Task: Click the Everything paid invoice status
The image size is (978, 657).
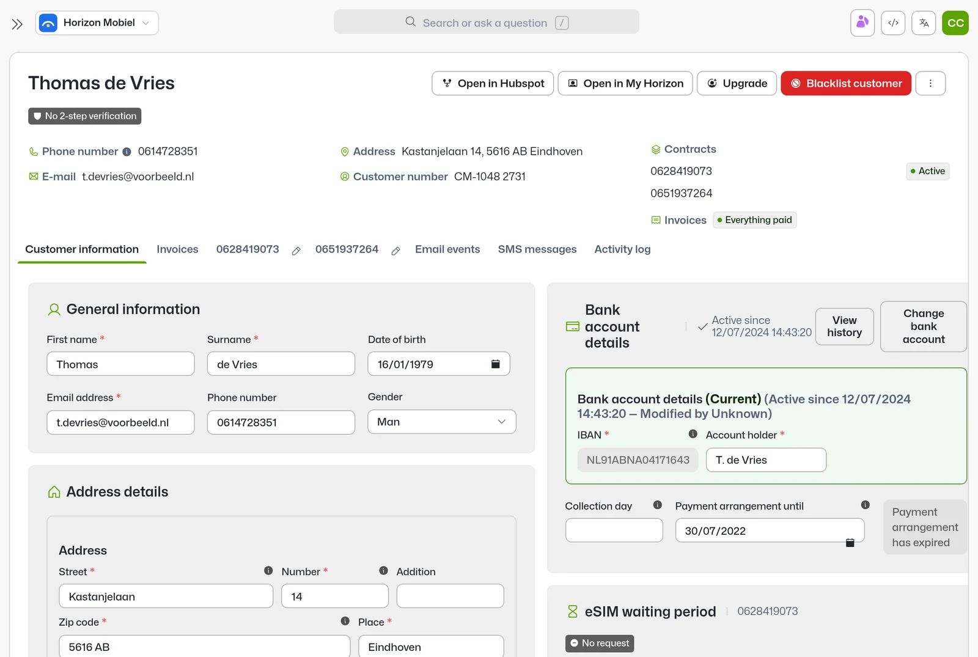Action: (755, 220)
